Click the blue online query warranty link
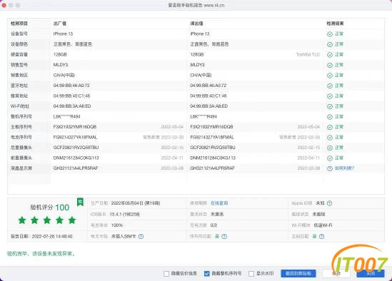 point(219,203)
